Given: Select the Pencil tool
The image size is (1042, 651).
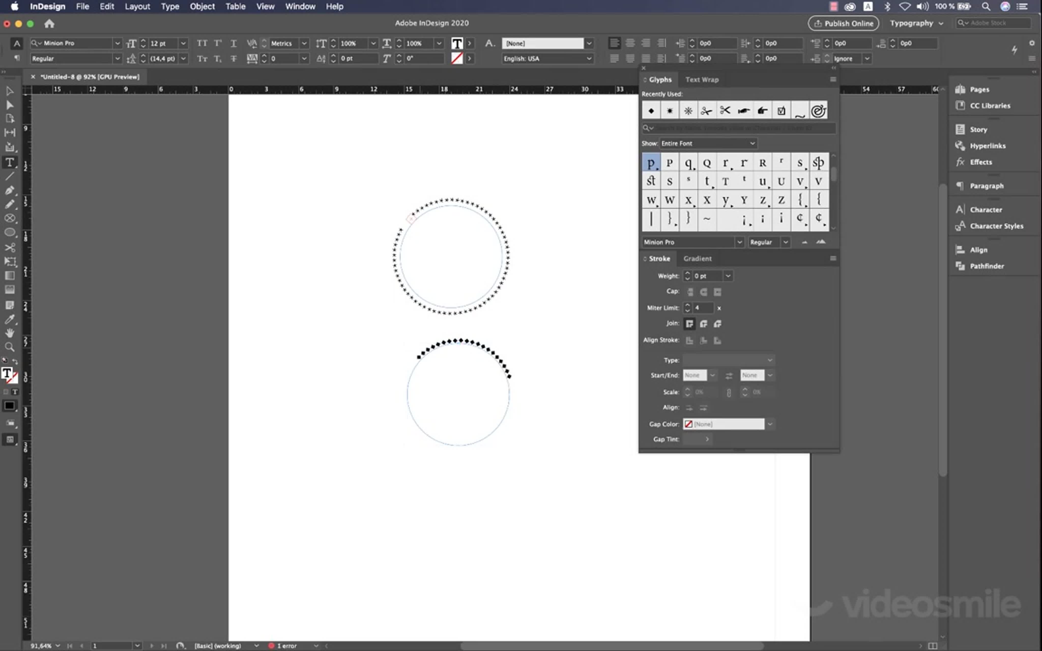Looking at the screenshot, I should pos(9,204).
